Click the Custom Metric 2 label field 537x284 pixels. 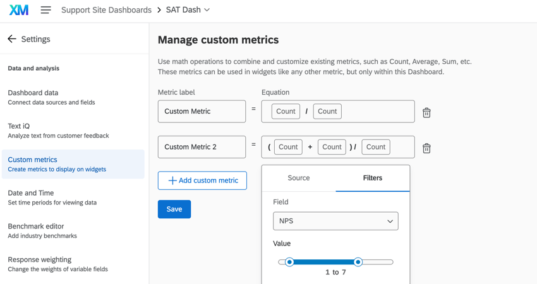(x=202, y=147)
